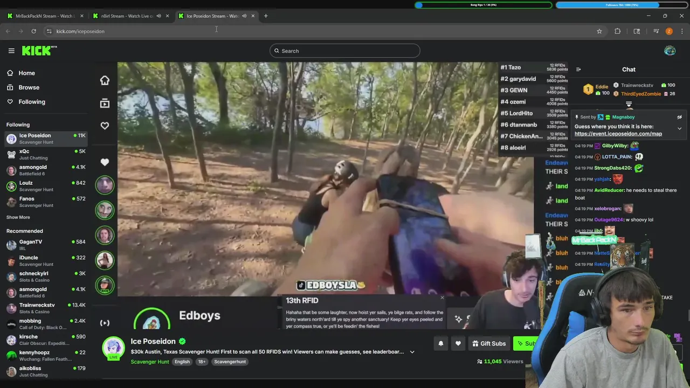Open aikobliss recommended channel

[x=46, y=371]
